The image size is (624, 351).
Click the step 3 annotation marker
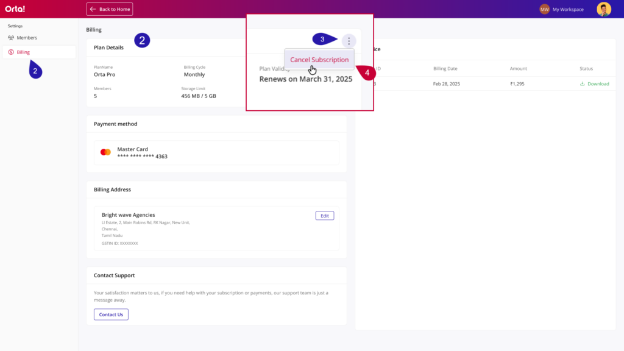[324, 40]
